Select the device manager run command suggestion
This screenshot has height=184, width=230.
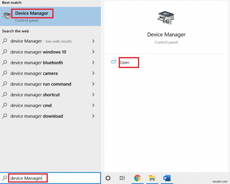(x=40, y=84)
